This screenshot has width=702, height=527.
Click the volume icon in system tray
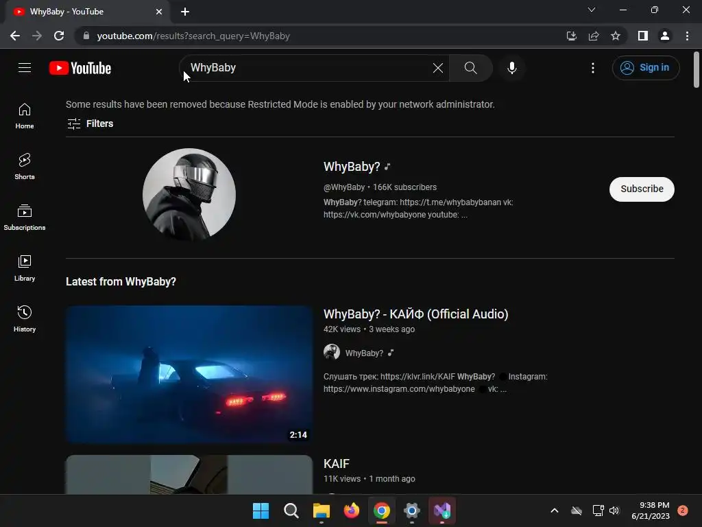point(614,511)
